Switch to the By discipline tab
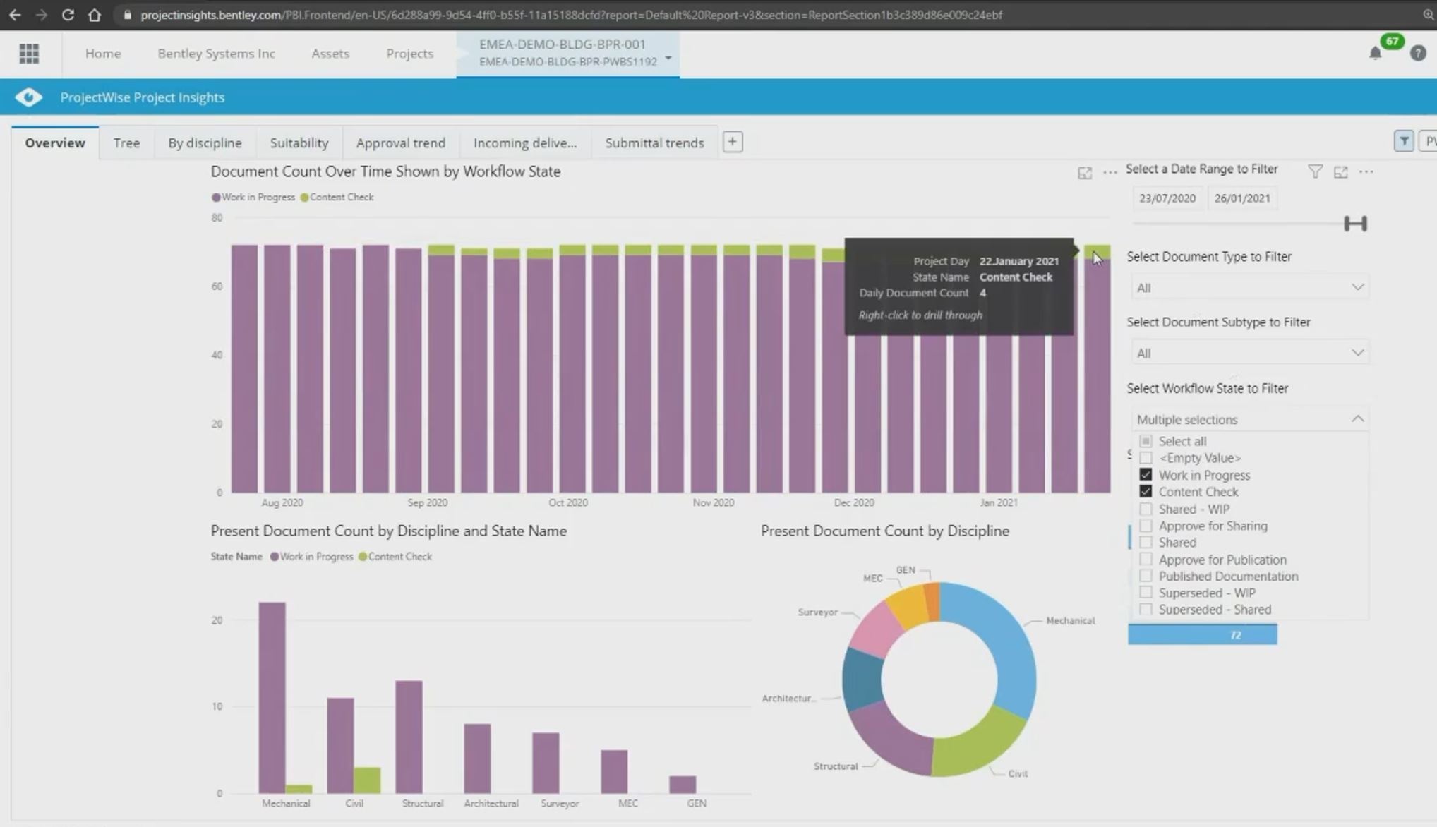Viewport: 1437px width, 827px height. pos(205,143)
